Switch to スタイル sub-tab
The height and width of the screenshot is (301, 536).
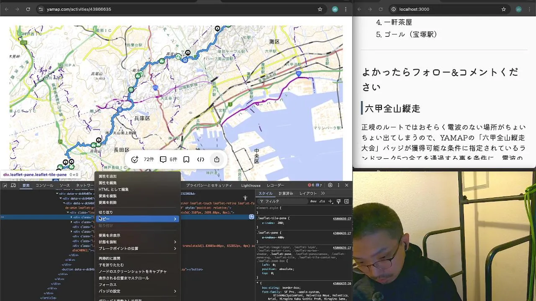click(265, 193)
